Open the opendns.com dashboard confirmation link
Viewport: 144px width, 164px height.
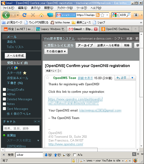pos(75,99)
